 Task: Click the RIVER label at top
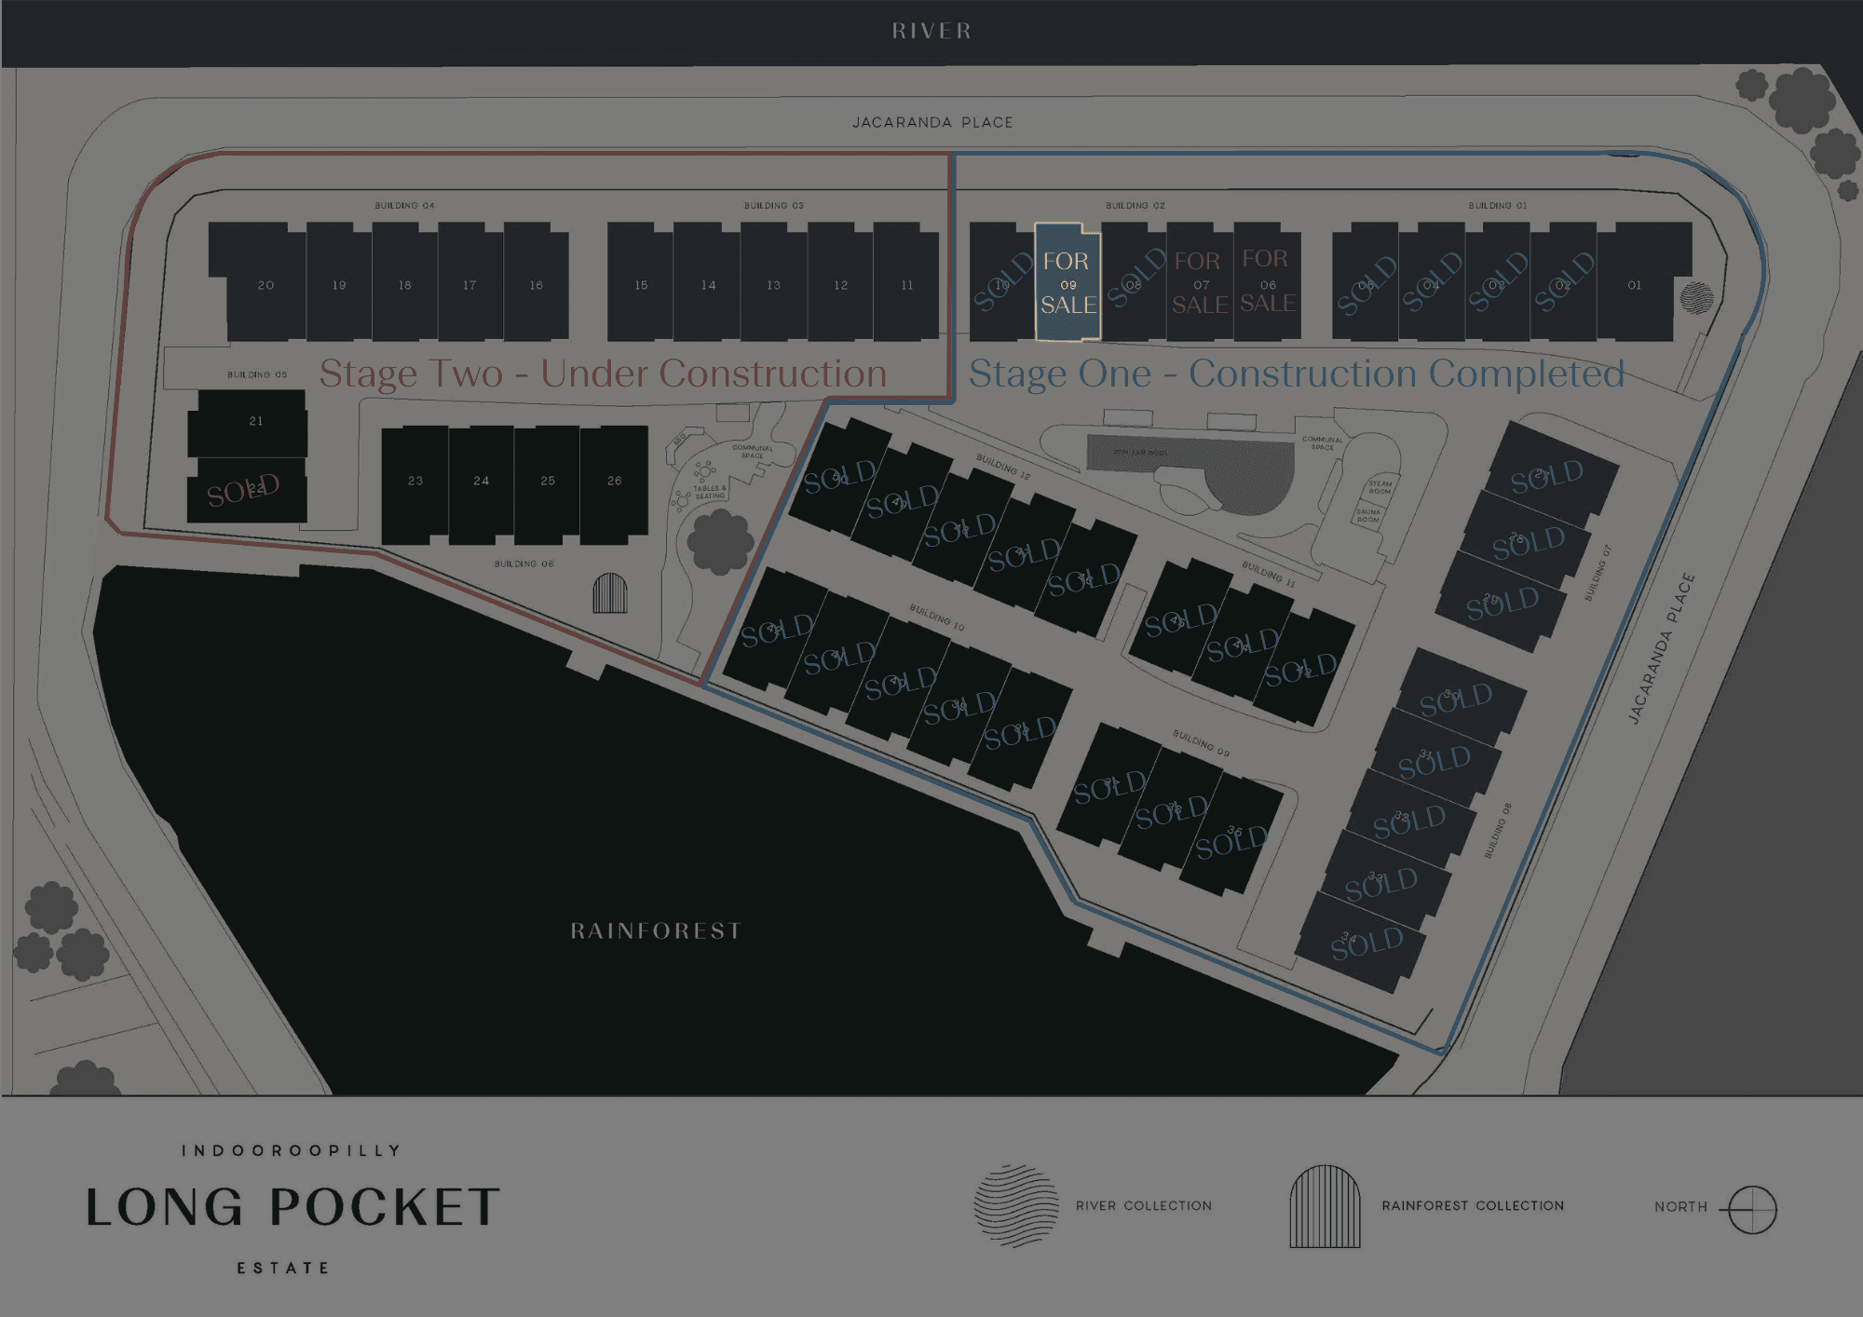pyautogui.click(x=932, y=31)
